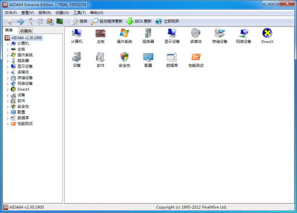Screen dimensions: 297x213
Task: Open the DirectX icon in main pane
Action: point(267,33)
